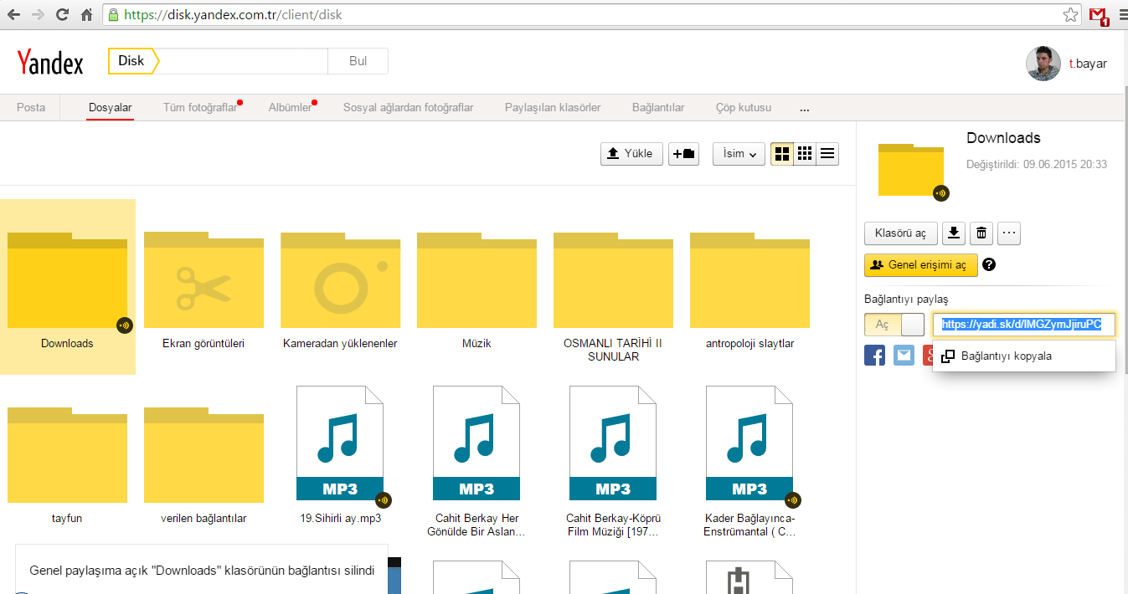
Task: Open the t.bayar profile avatar
Action: click(x=1043, y=64)
